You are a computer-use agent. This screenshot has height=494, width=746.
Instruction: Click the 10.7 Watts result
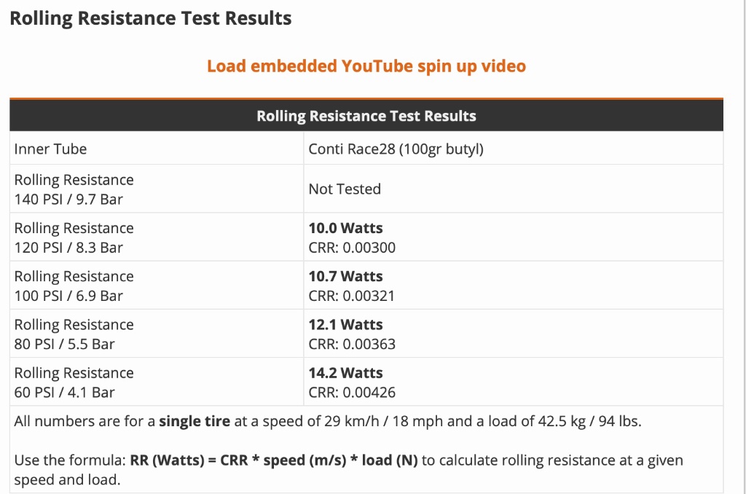[345, 276]
